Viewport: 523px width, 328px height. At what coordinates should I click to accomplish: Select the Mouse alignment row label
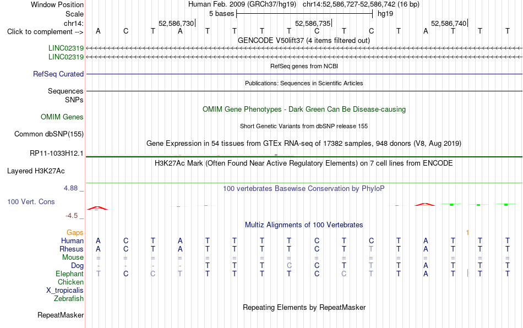point(73,258)
